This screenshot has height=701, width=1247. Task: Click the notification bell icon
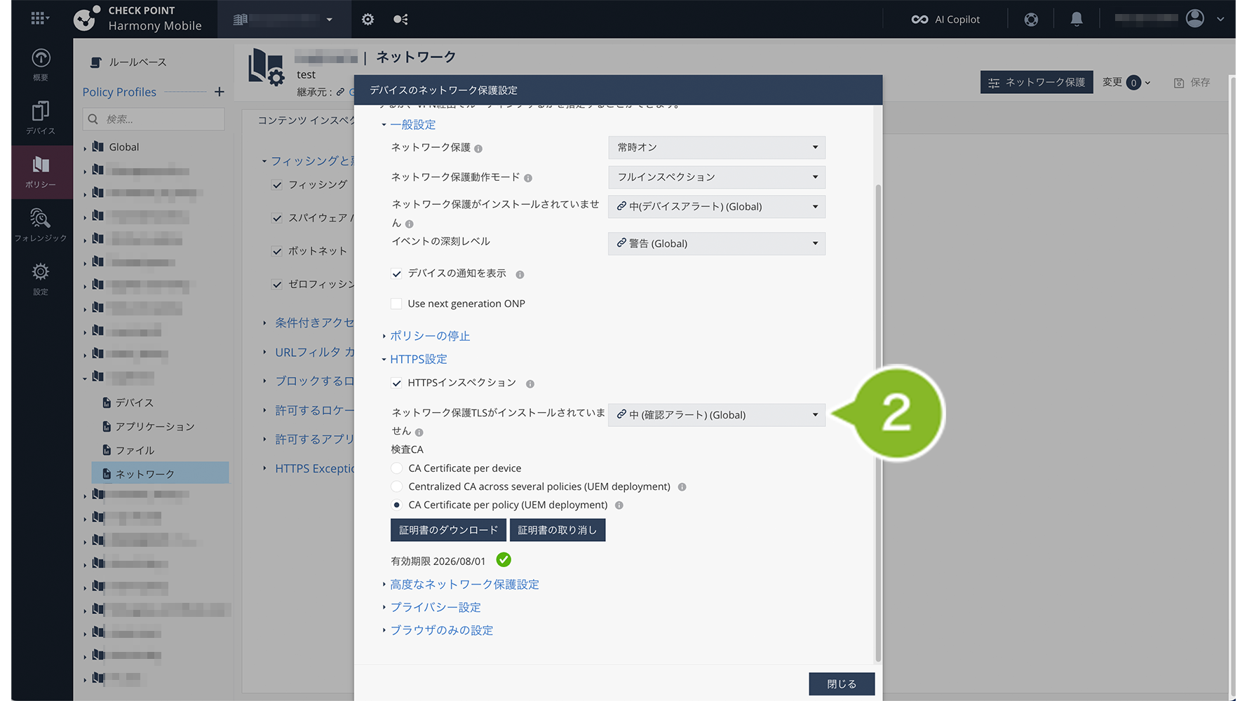(x=1076, y=20)
